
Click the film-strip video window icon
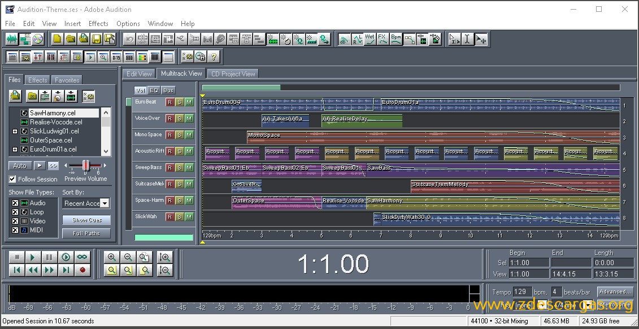154,57
